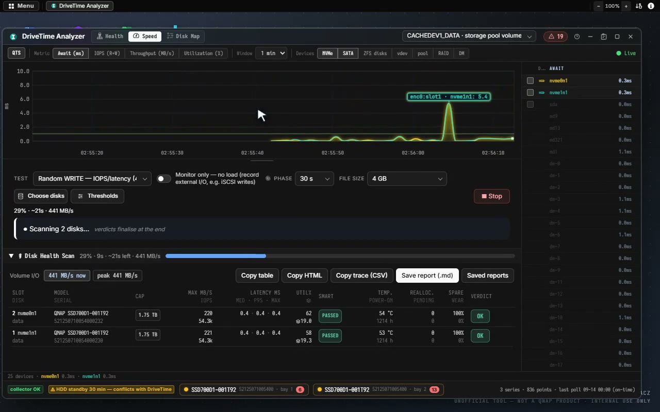This screenshot has width=660, height=412.
Task: Click the clipboard checklist icon in title bar
Action: point(604,37)
